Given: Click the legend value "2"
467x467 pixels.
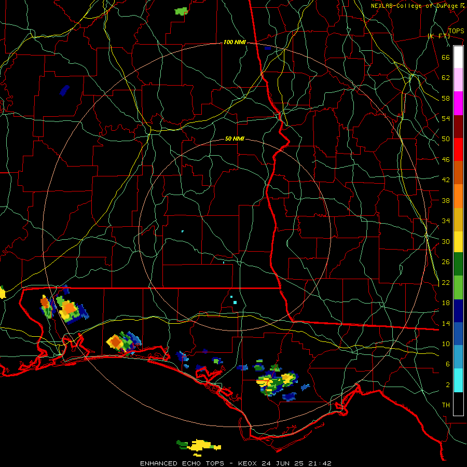Looking at the screenshot, I should click(448, 385).
